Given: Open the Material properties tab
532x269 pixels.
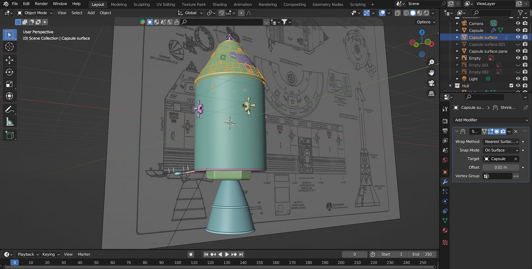Looking at the screenshot, I should [x=445, y=230].
